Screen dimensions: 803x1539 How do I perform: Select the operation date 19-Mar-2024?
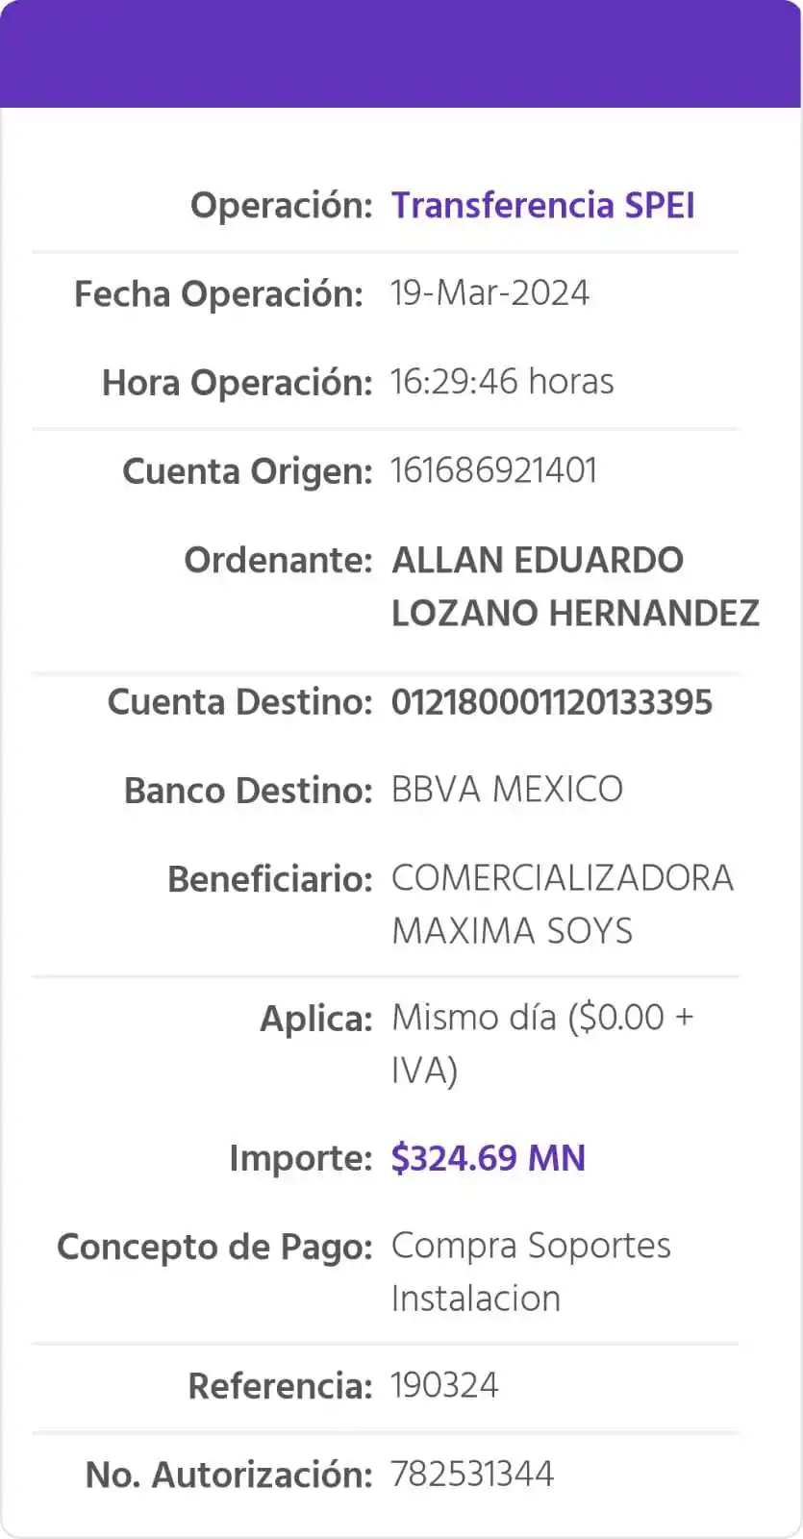489,293
